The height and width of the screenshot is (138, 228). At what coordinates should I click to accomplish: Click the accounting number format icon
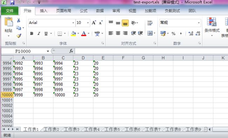click(x=163, y=34)
